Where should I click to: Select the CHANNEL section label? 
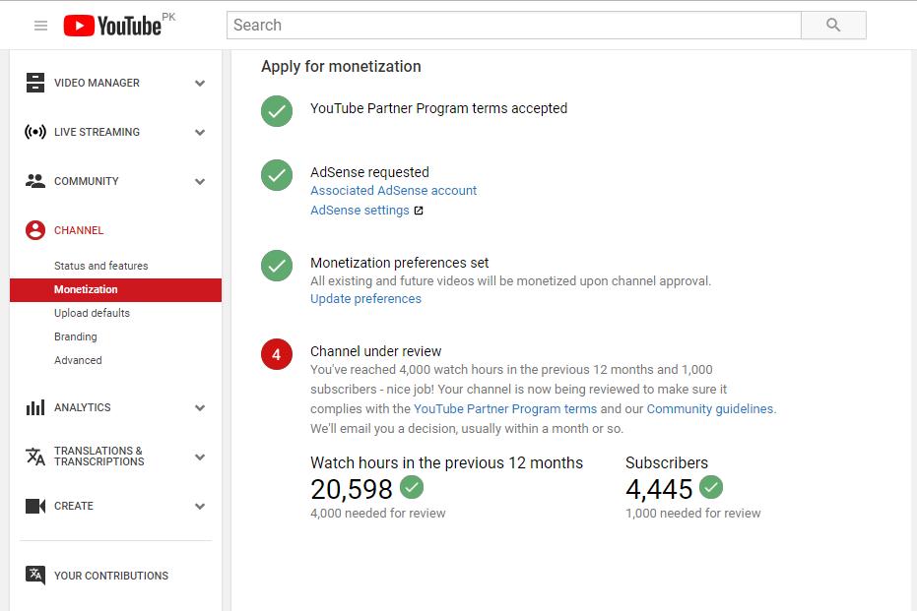(79, 230)
